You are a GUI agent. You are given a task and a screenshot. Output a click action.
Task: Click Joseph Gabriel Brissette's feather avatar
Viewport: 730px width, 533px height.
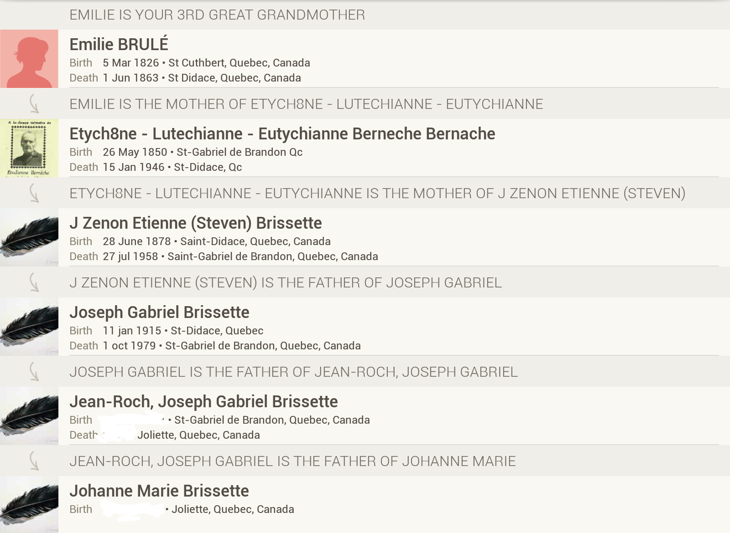coord(29,327)
